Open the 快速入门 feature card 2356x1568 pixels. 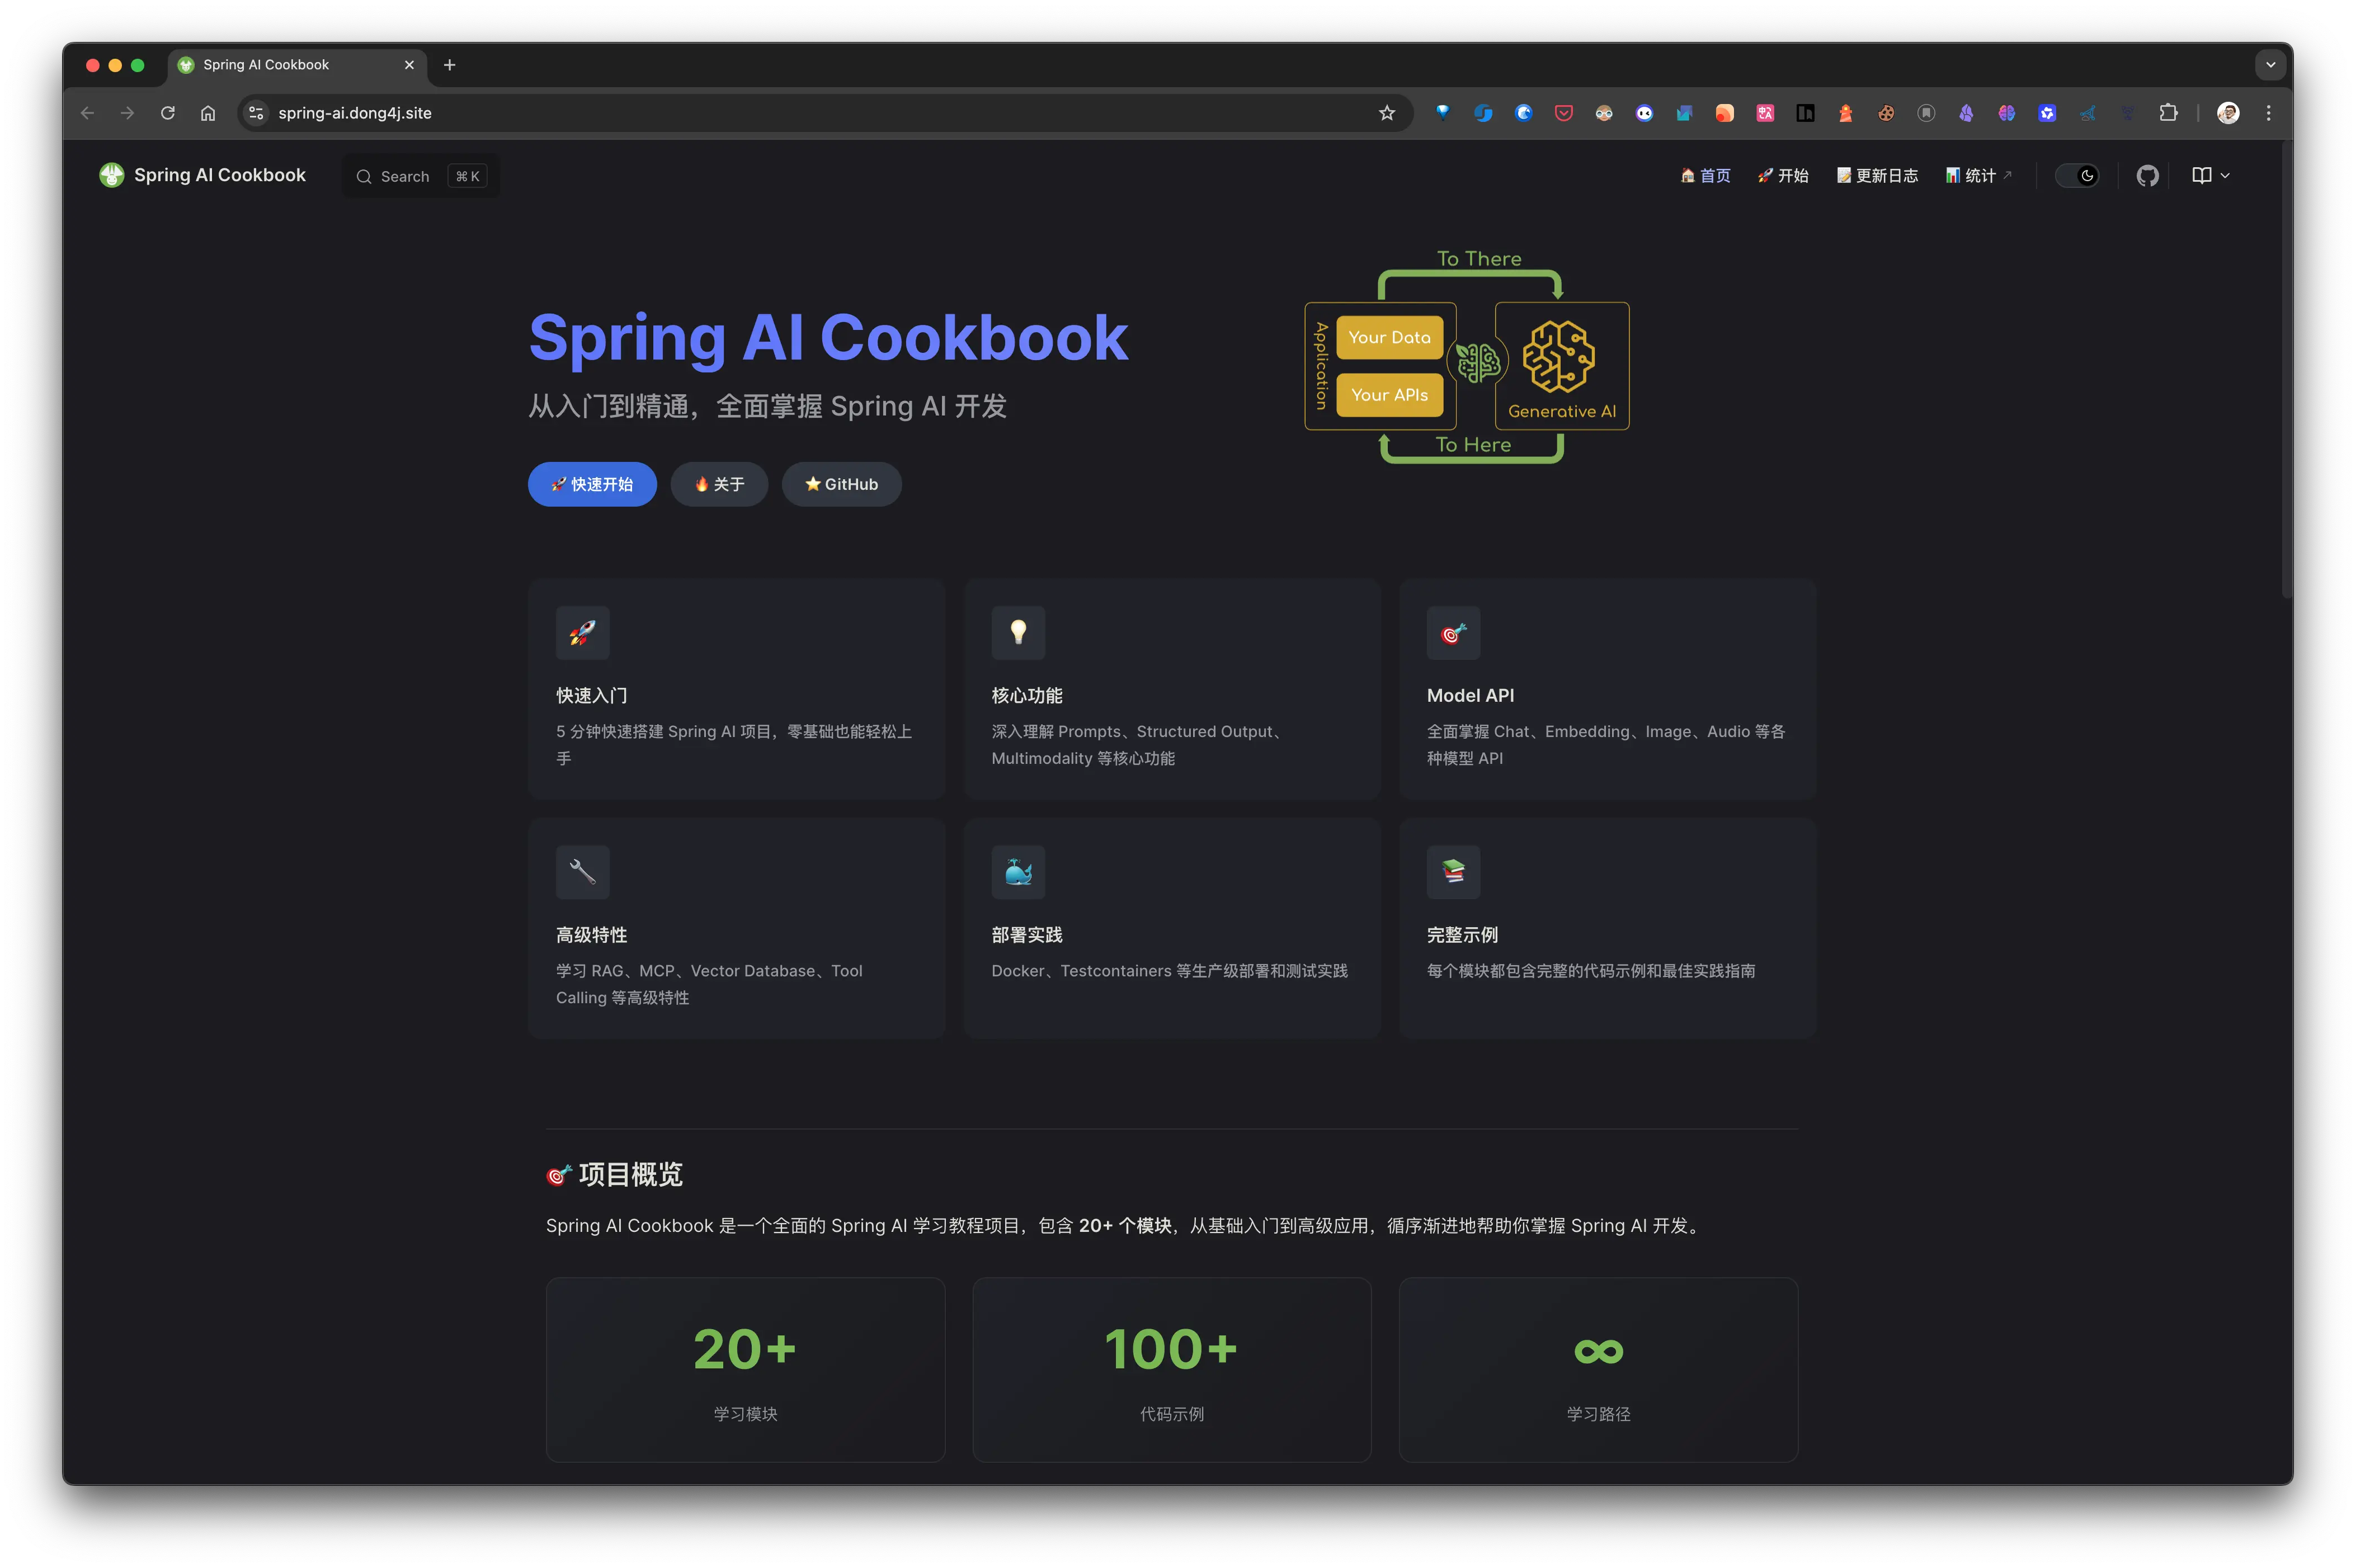tap(736, 689)
